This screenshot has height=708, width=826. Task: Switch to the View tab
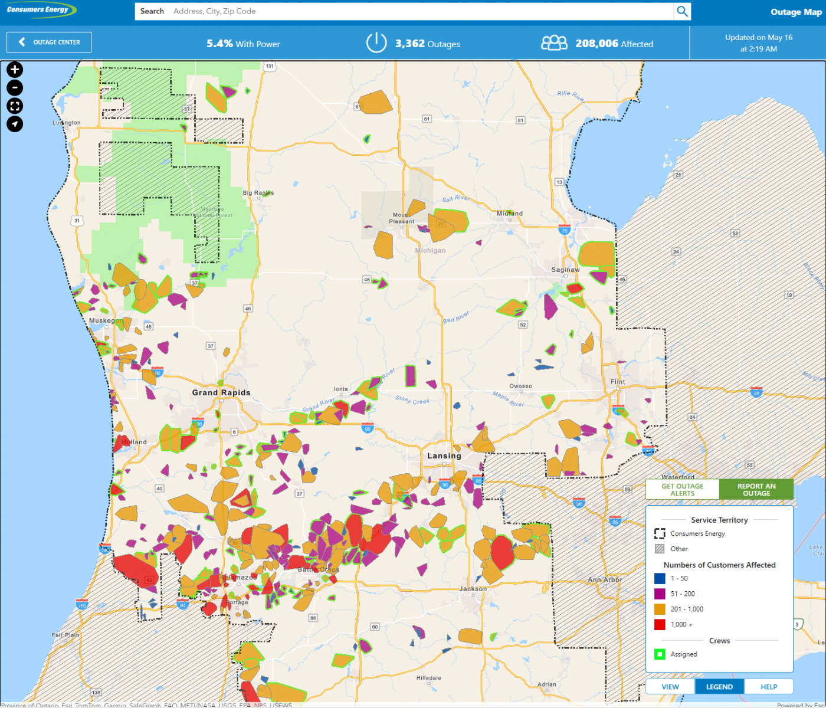click(x=670, y=687)
